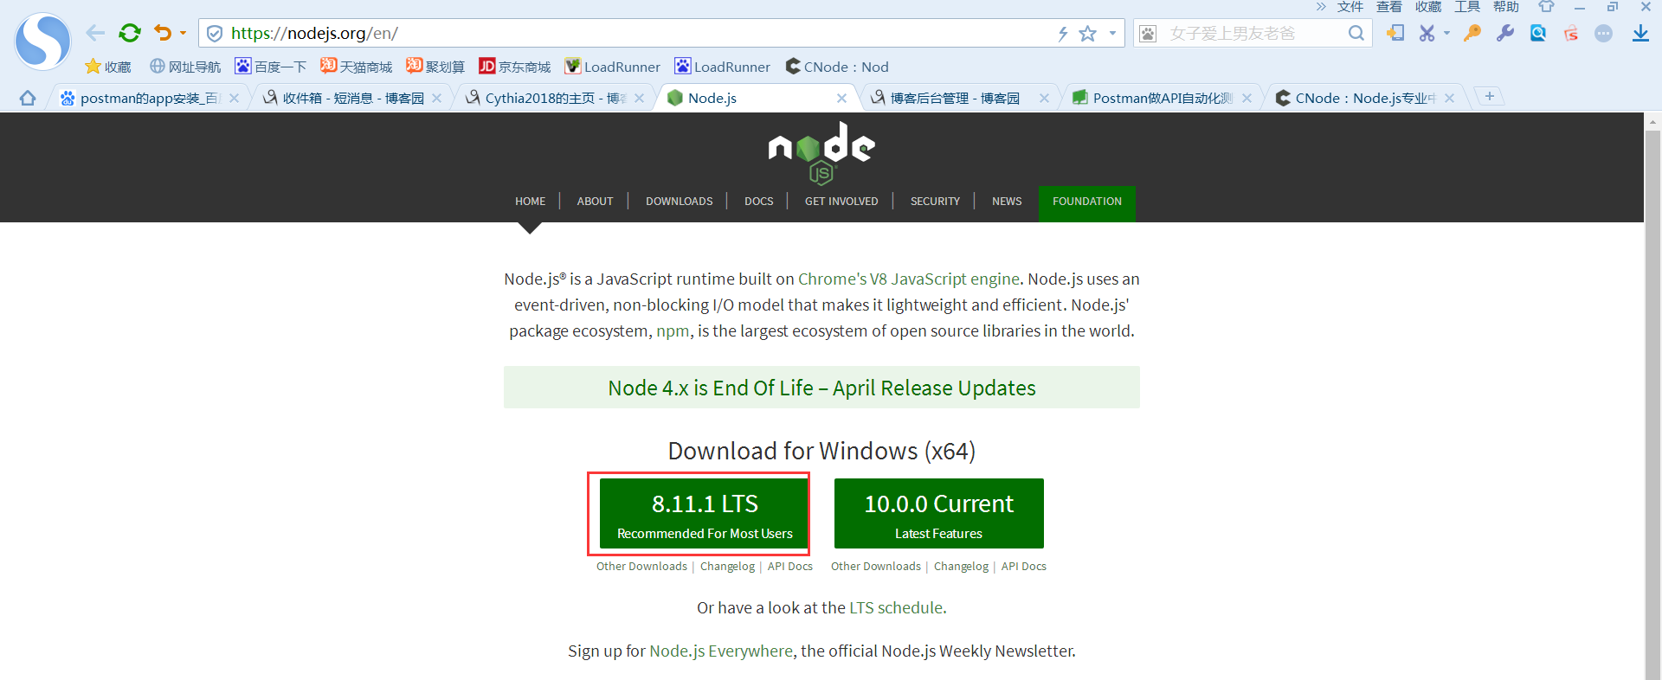Switch to 收件箱 - 短消息 tab

click(345, 98)
